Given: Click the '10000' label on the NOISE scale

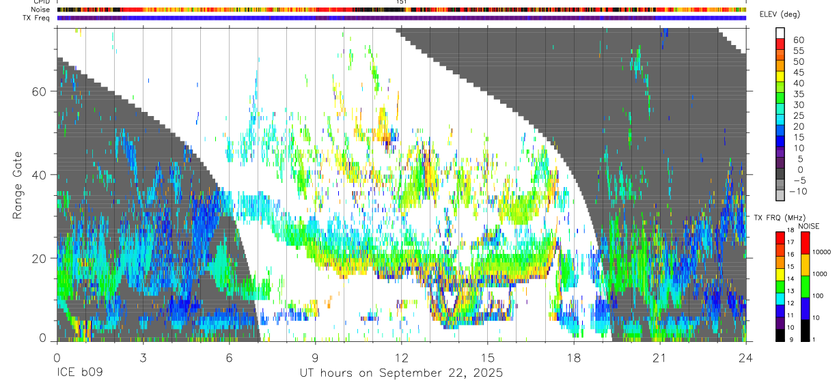Looking at the screenshot, I should (x=821, y=252).
